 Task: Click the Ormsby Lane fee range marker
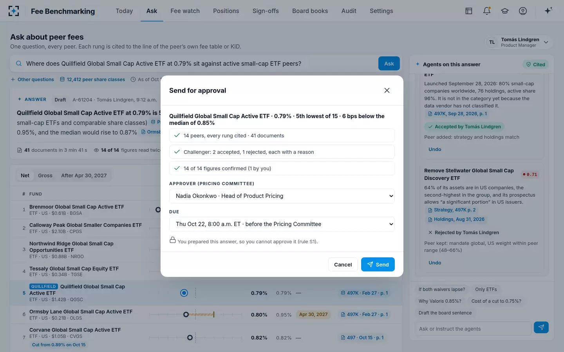200,314
